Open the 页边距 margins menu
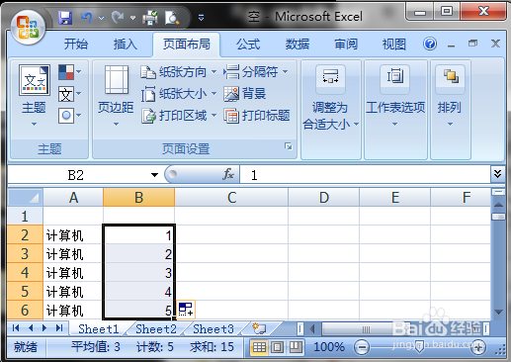Image resolution: width=511 pixels, height=362 pixels. point(116,96)
